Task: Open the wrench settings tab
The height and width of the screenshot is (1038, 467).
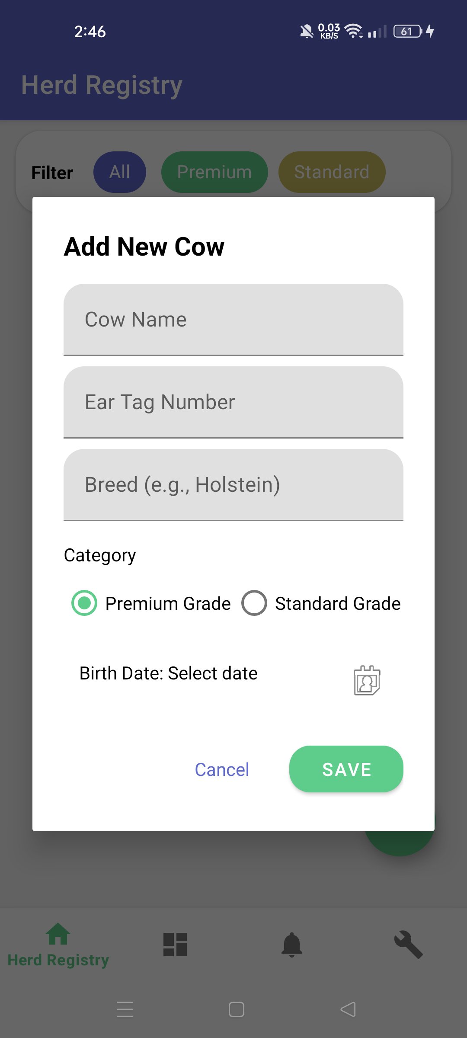Action: pyautogui.click(x=408, y=944)
